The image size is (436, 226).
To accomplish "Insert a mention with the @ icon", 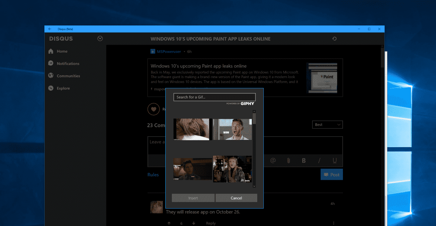I will pos(272,160).
